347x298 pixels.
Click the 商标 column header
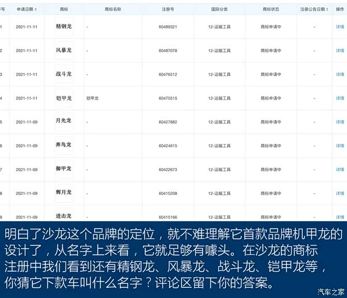tap(64, 10)
